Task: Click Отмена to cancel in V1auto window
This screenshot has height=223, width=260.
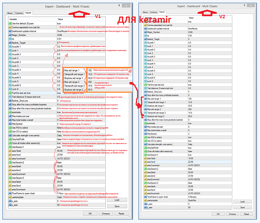Action: 106,214
